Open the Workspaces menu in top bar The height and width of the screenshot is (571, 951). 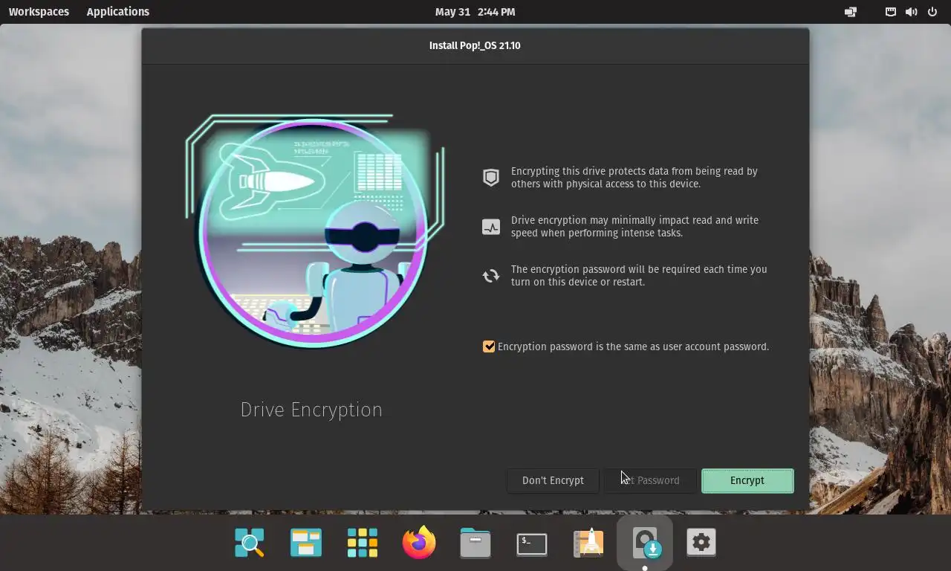click(39, 12)
